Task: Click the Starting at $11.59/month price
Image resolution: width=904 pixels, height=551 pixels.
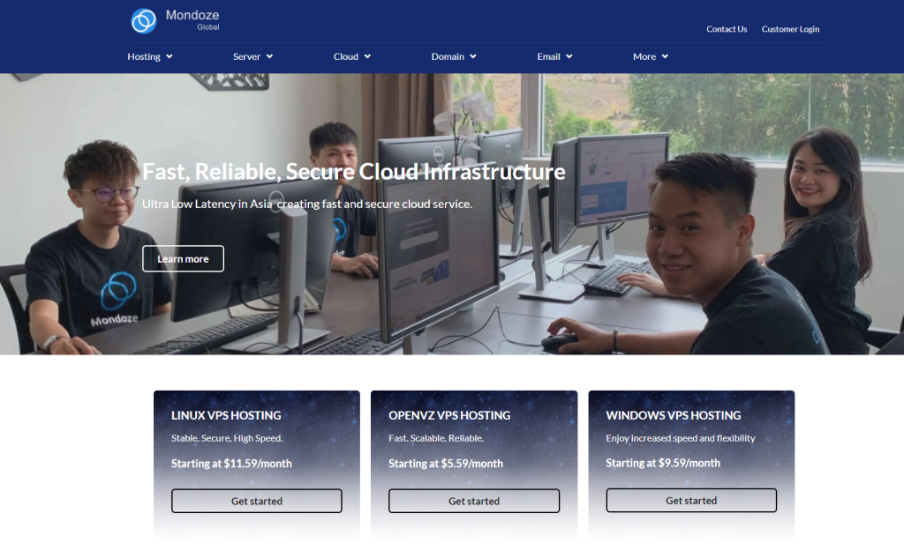Action: pos(231,464)
